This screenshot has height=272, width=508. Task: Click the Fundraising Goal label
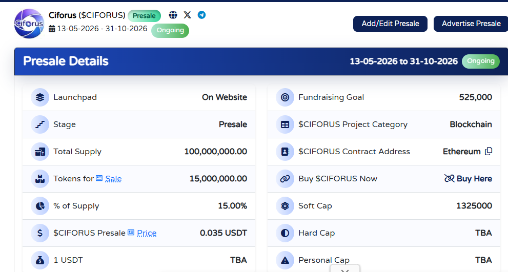(x=331, y=97)
